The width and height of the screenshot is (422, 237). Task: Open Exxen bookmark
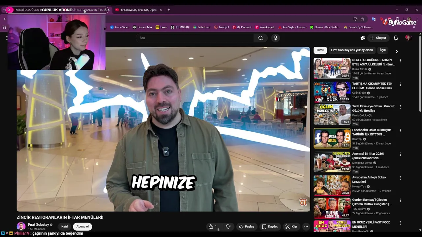click(161, 27)
